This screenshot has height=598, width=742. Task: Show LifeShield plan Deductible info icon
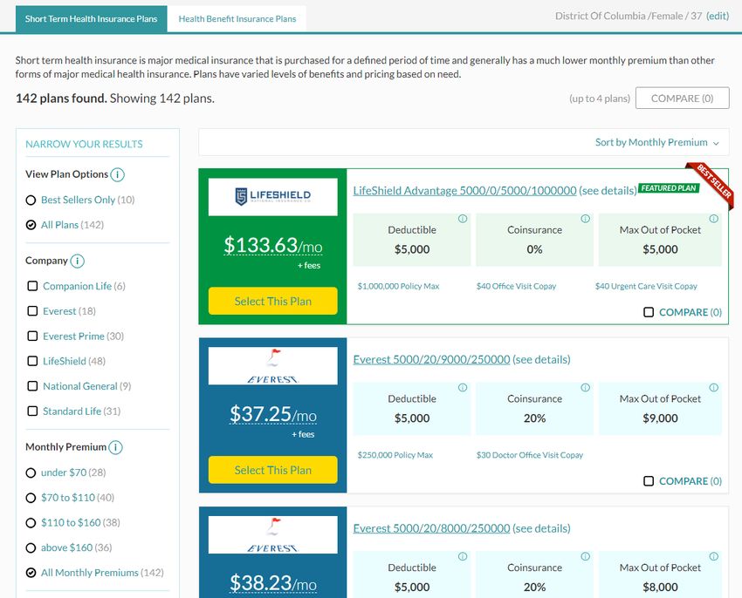(x=463, y=219)
